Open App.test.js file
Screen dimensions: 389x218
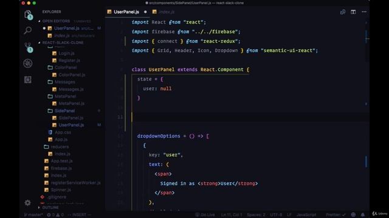61,161
